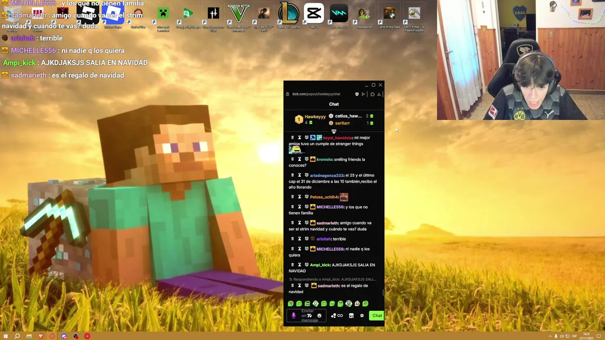Open taskbar Search
The width and height of the screenshot is (605, 340).
pyautogui.click(x=17, y=336)
